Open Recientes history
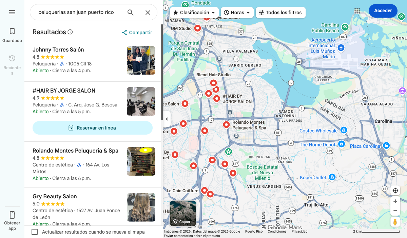Image resolution: width=407 pixels, height=238 pixels. point(12,65)
